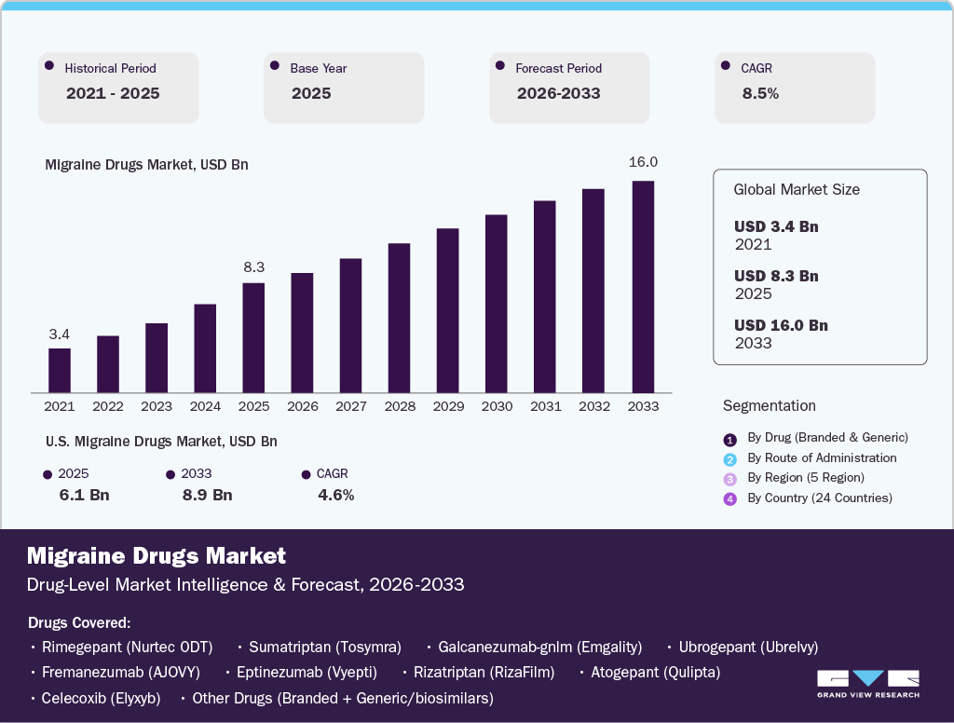Click the 2022 bar in the chart
Viewport: 954px width, 723px height.
[108, 364]
